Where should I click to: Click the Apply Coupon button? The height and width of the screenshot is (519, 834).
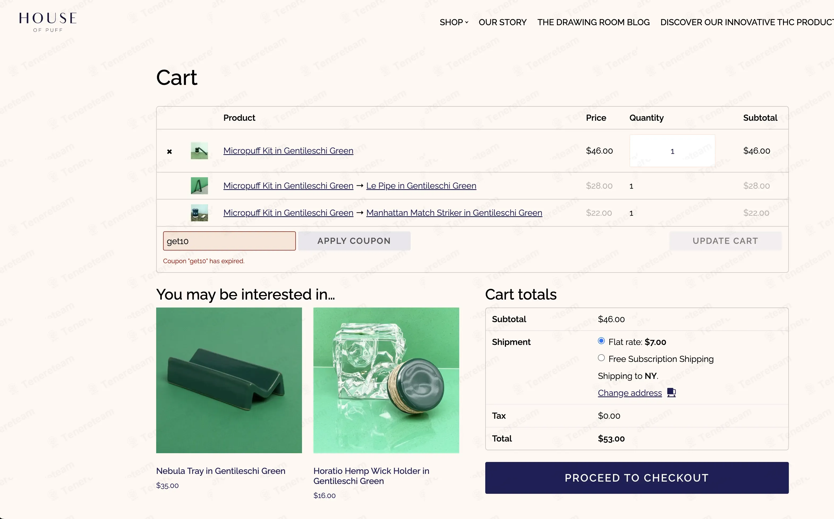click(354, 241)
